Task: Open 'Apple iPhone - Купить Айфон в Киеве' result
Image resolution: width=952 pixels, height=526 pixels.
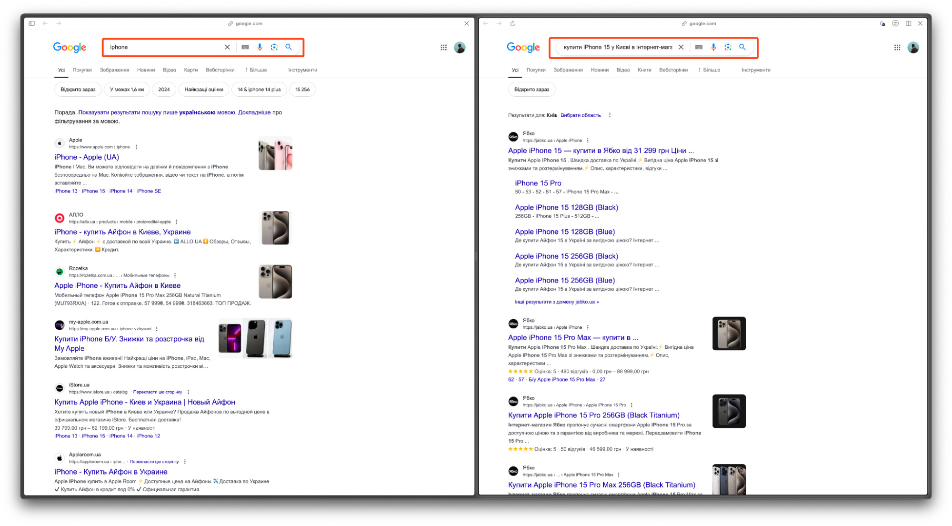Action: [117, 285]
